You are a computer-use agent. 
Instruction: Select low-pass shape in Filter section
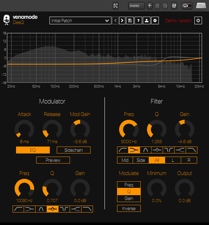coord(192,150)
